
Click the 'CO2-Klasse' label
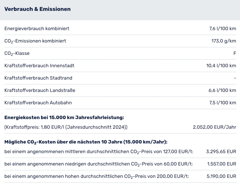[x=17, y=53]
